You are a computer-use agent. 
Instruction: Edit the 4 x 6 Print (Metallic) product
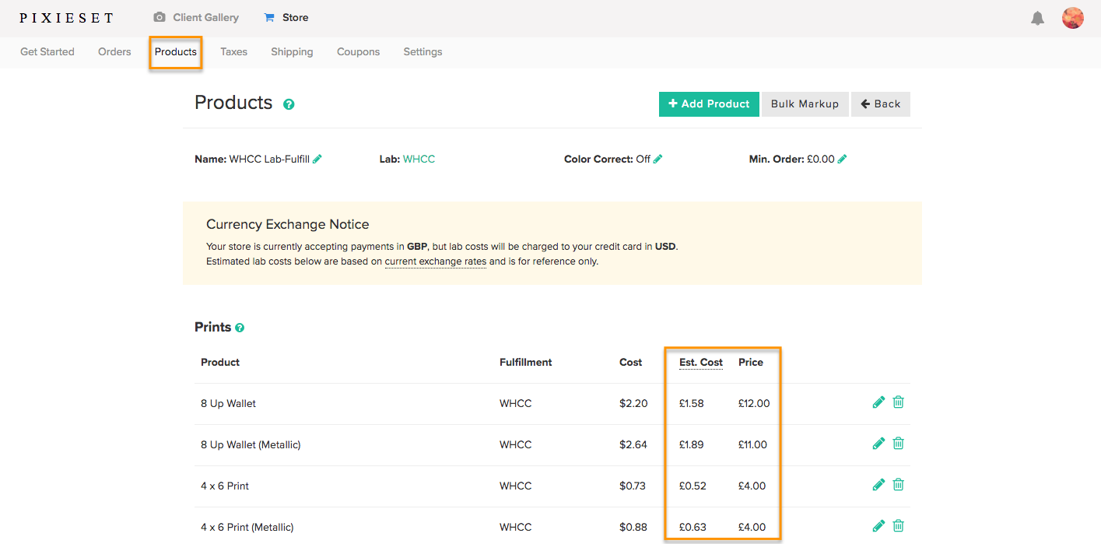878,526
